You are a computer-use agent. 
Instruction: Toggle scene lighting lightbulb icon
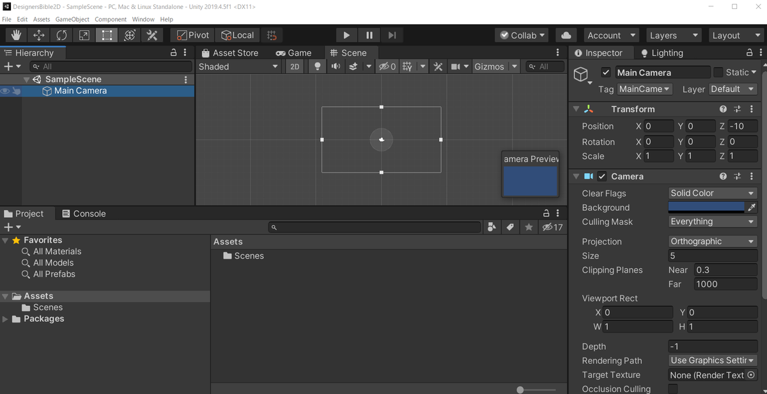(317, 66)
